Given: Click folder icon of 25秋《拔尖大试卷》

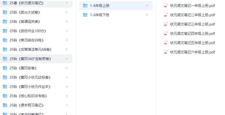Looking at the screenshot, I should [x=5, y=12].
